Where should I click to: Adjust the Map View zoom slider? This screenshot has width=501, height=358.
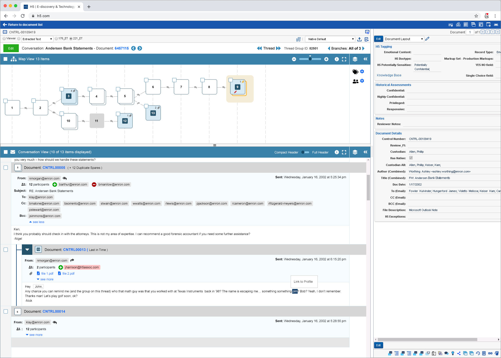point(310,59)
